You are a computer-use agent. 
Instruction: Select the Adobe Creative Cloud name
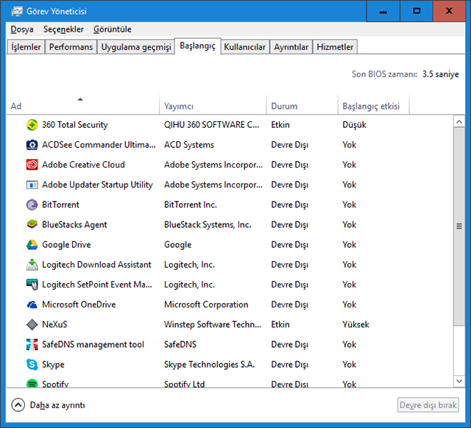click(83, 165)
